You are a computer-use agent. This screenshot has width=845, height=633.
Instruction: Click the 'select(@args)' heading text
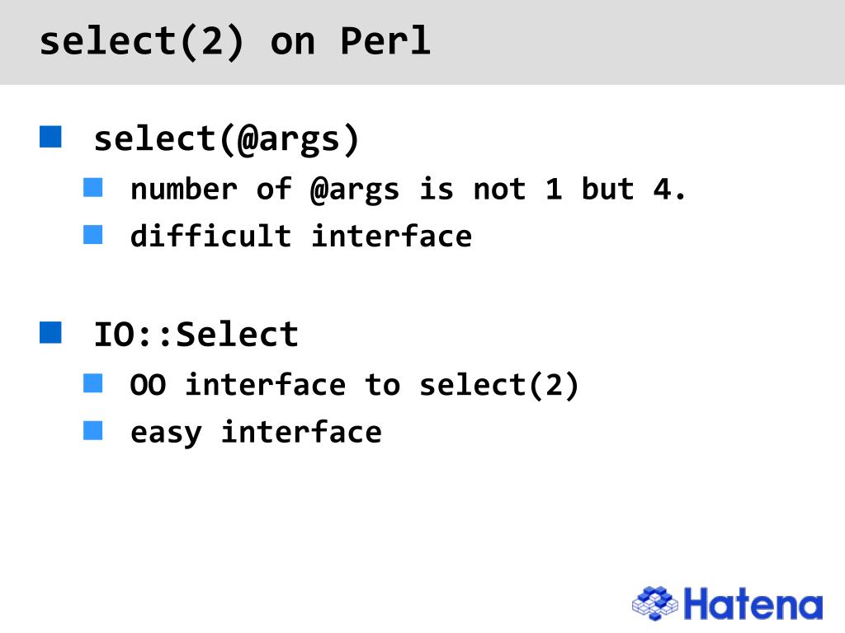226,140
